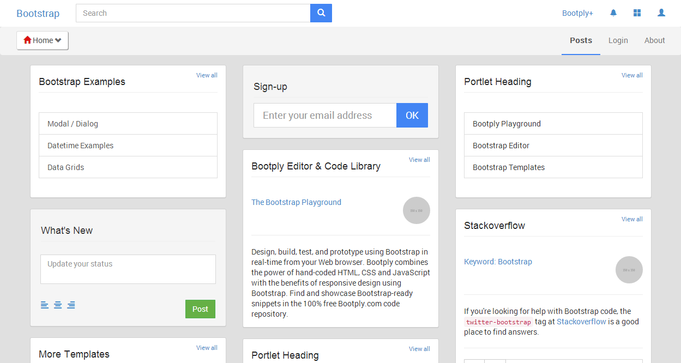Open the grid apps icon

[637, 13]
